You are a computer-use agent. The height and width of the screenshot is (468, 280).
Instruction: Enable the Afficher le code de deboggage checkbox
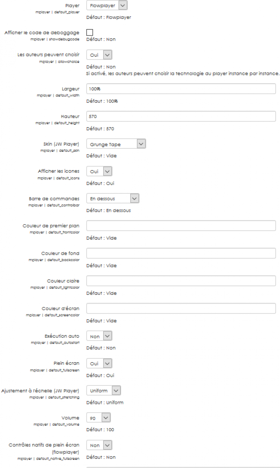[90, 33]
